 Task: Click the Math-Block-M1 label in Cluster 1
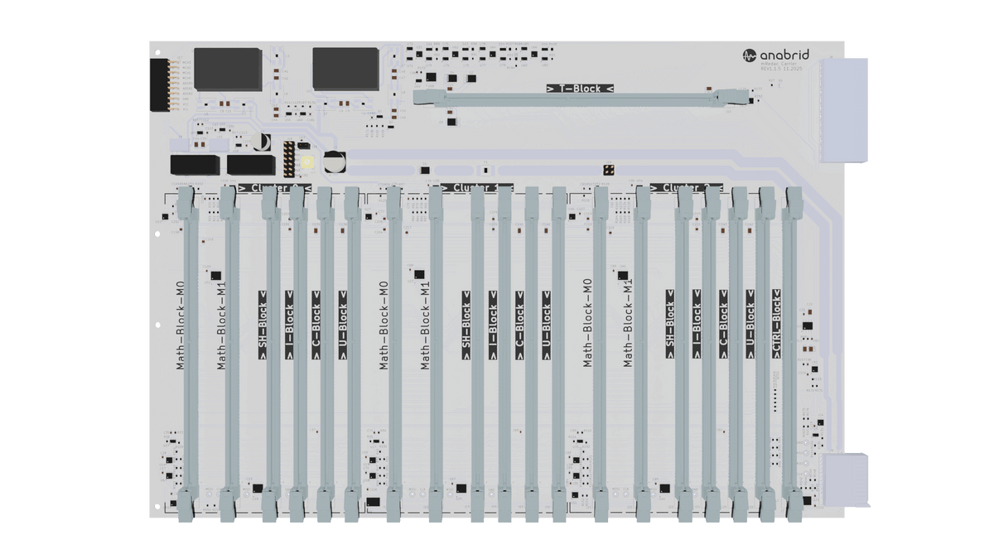425,325
